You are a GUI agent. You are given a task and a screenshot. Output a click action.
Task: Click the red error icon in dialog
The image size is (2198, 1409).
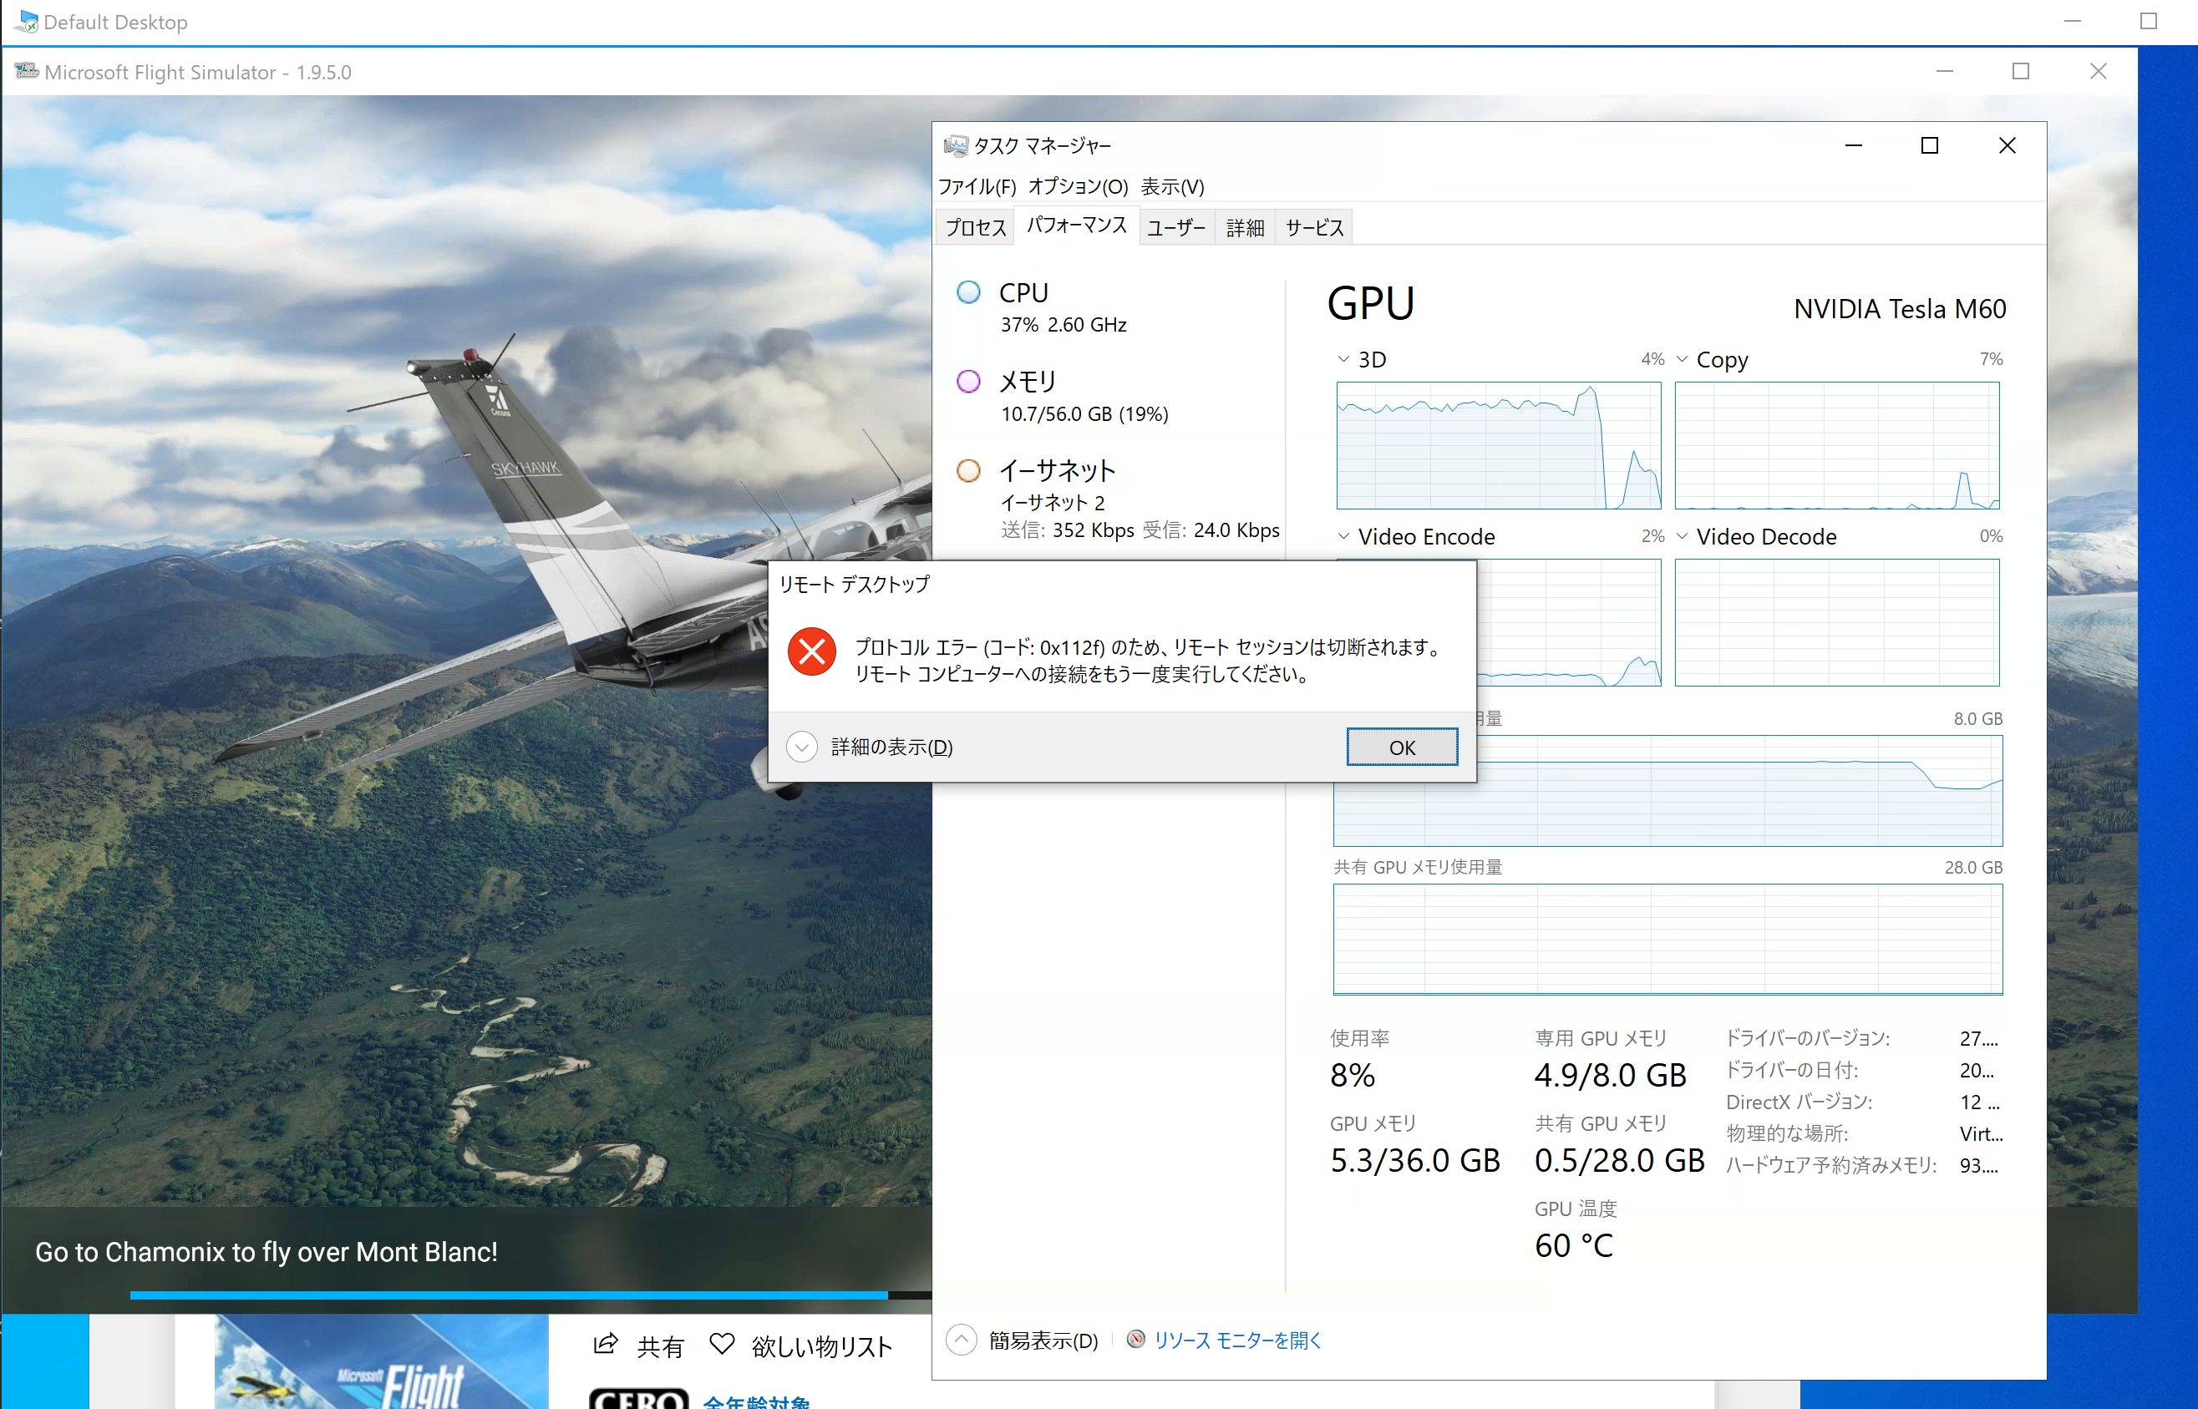point(810,651)
